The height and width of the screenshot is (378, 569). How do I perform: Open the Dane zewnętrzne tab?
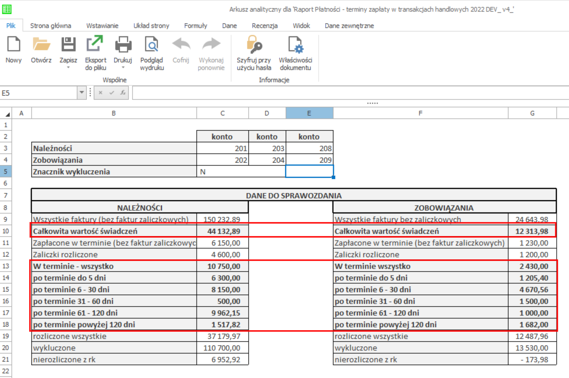click(349, 26)
